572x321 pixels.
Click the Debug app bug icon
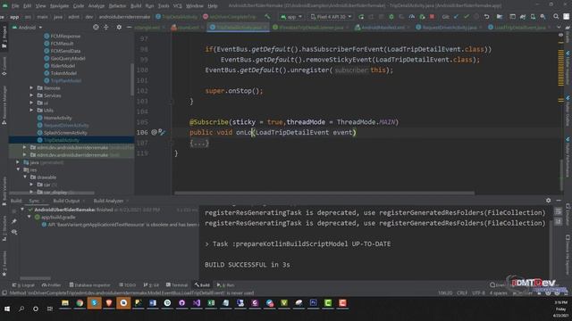point(391,17)
